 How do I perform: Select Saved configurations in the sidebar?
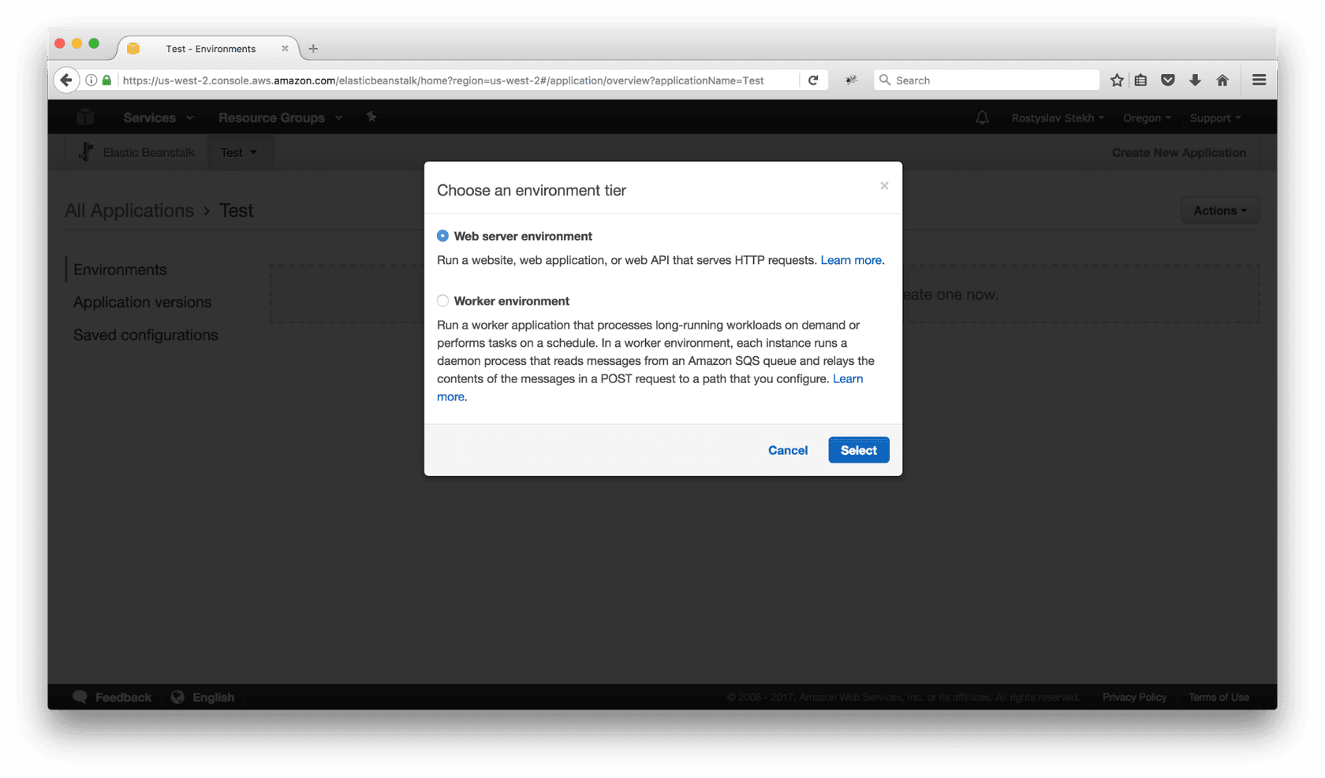coord(145,335)
